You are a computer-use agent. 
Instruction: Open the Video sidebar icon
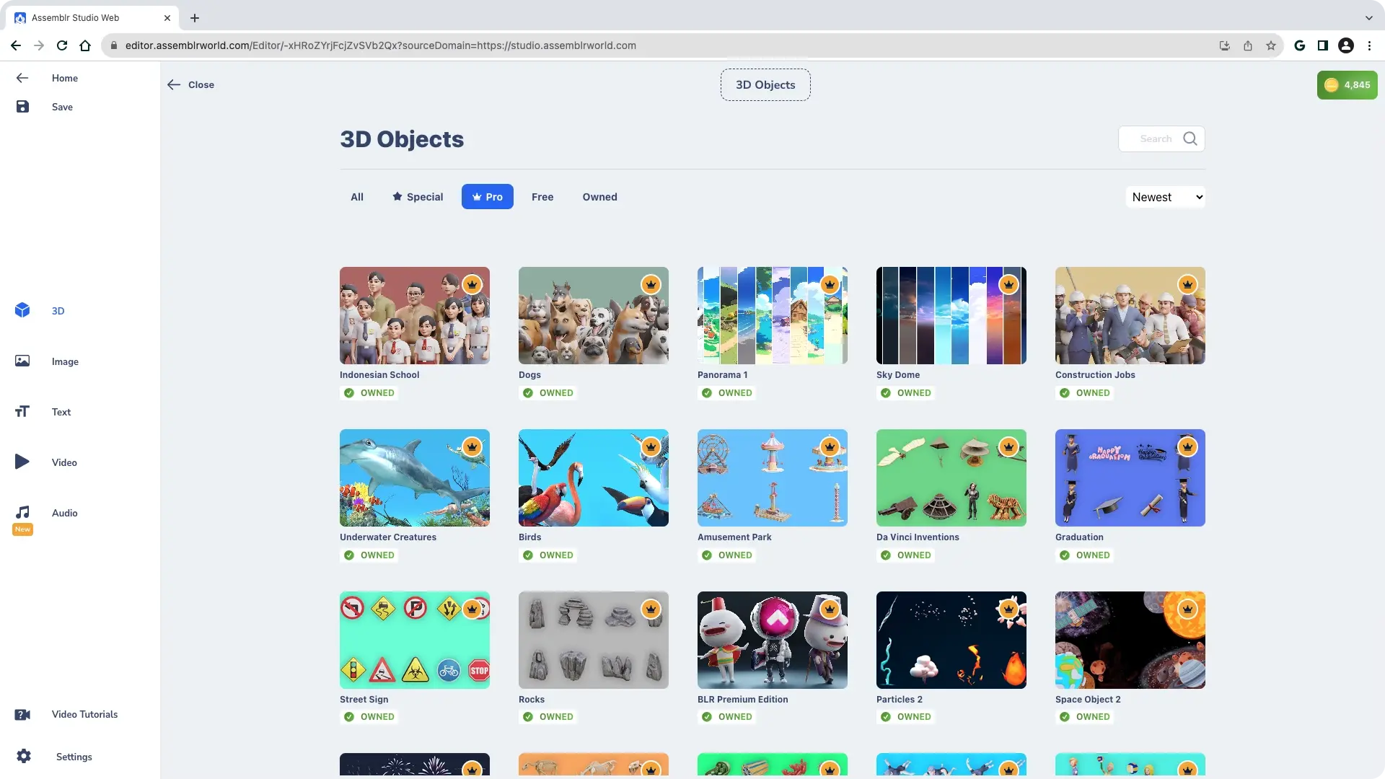[22, 462]
